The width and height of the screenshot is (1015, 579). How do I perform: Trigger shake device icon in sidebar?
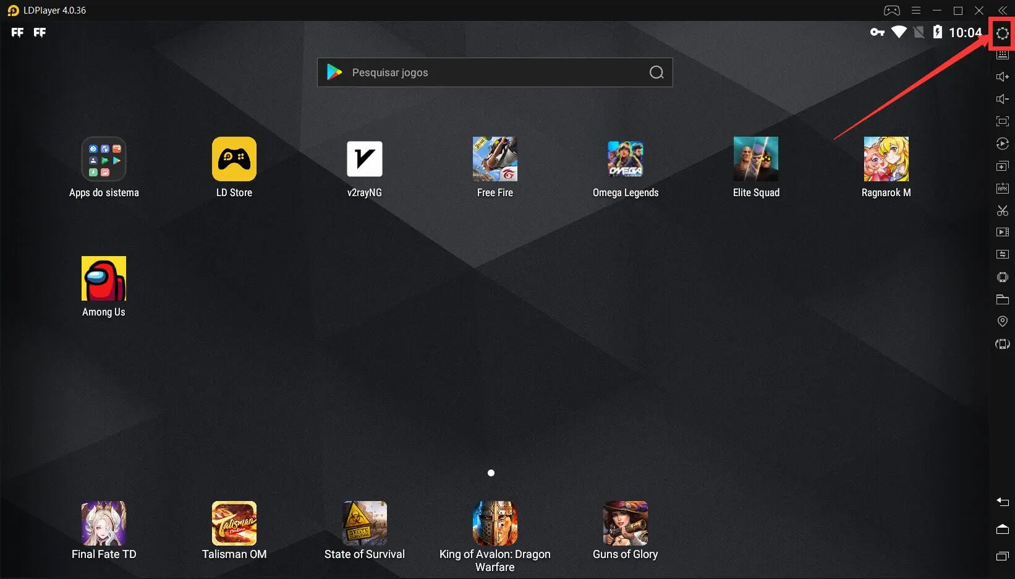click(1003, 277)
